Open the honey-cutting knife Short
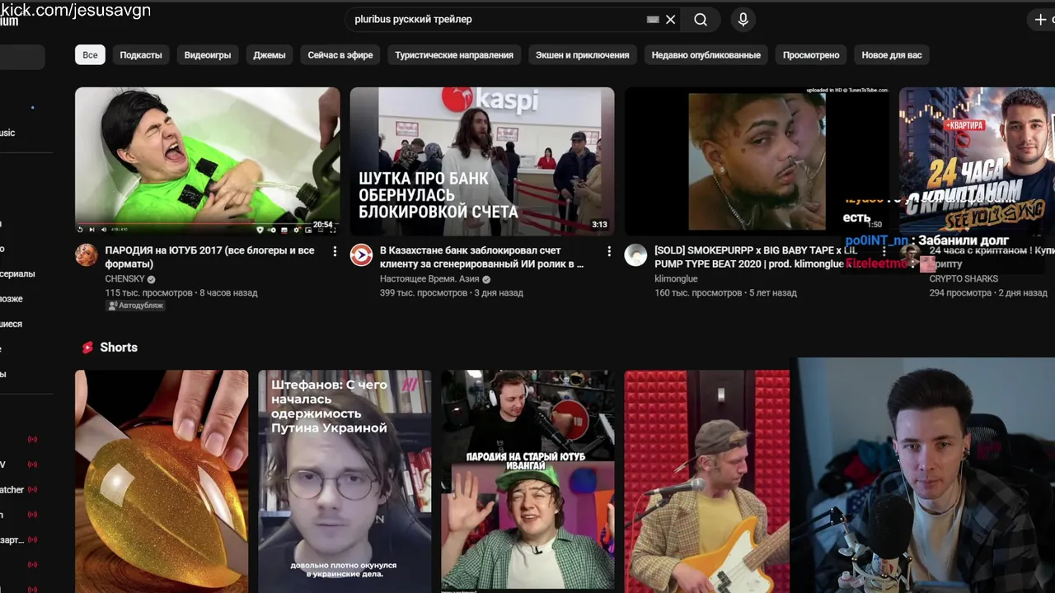This screenshot has height=593, width=1055. coord(162,481)
